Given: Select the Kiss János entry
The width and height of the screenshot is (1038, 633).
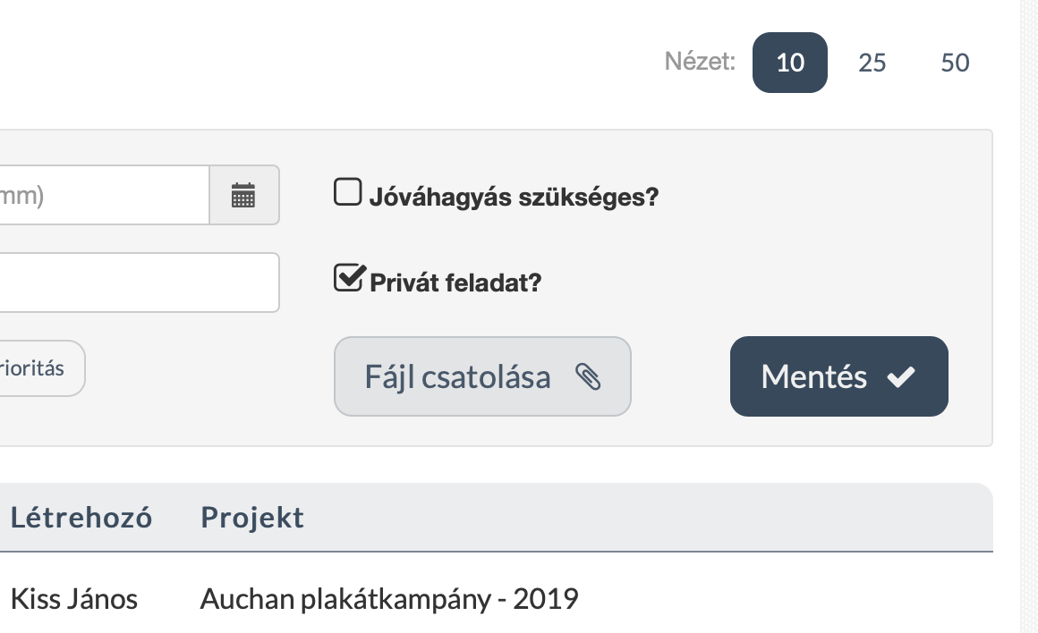Looking at the screenshot, I should (74, 599).
